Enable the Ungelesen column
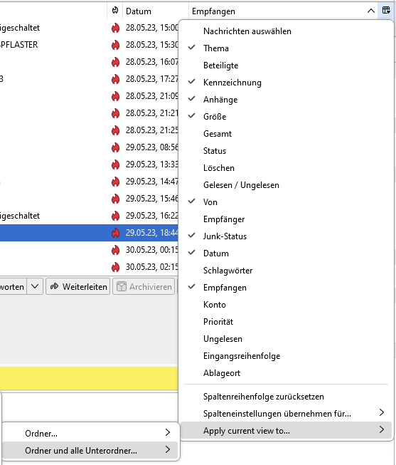Image resolution: width=396 pixels, height=465 pixels. tap(286, 339)
